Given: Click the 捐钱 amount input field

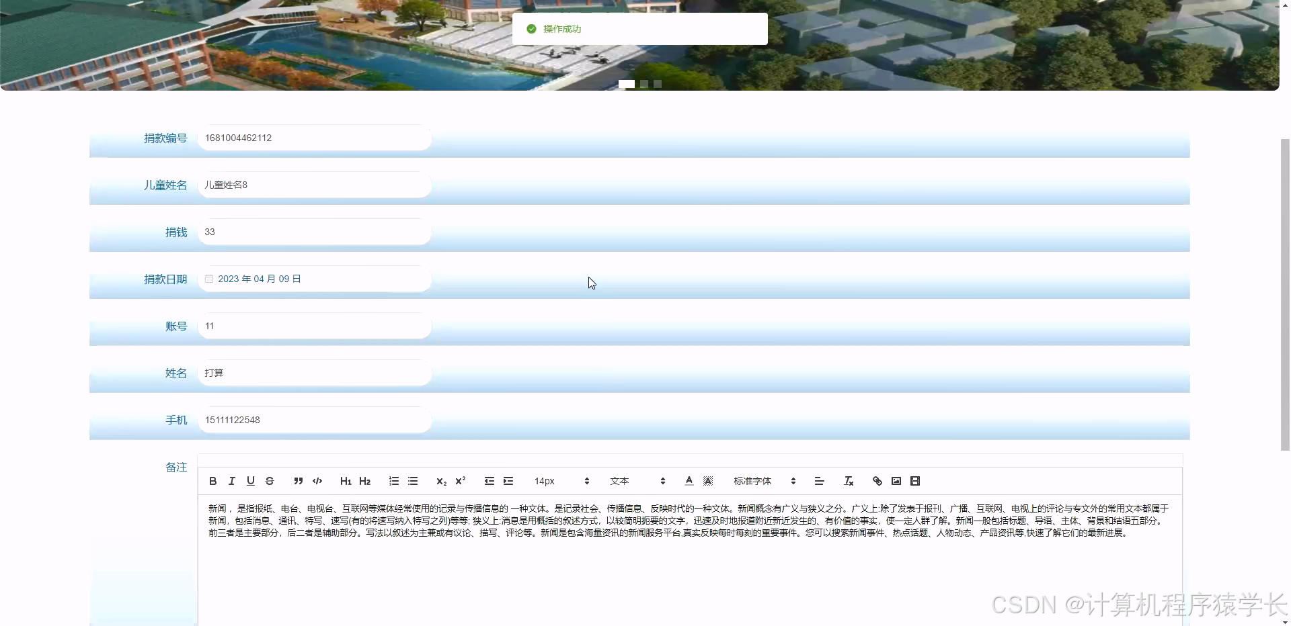Looking at the screenshot, I should pyautogui.click(x=315, y=232).
